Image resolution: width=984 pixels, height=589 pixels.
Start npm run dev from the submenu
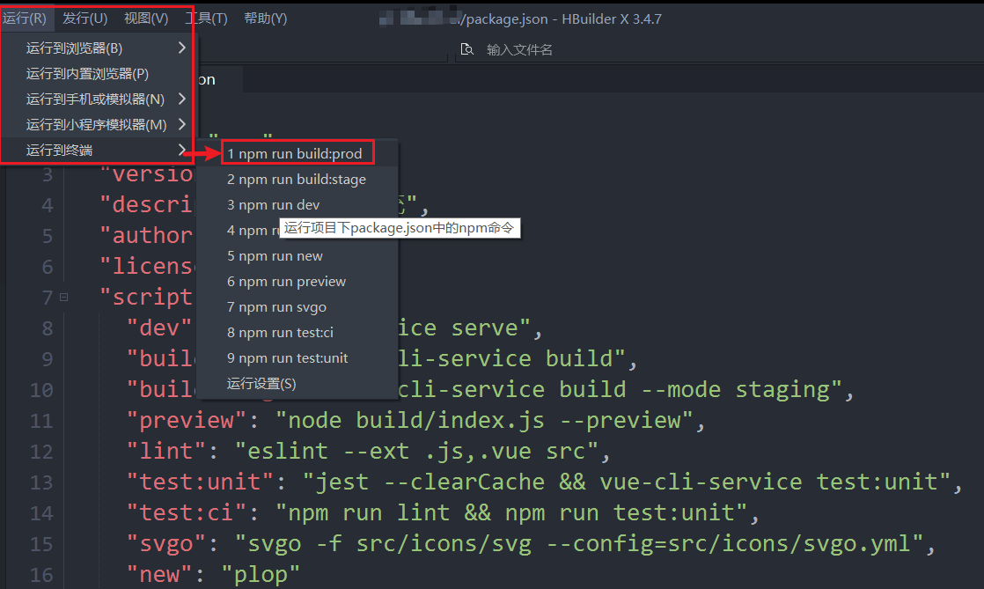pyautogui.click(x=274, y=205)
